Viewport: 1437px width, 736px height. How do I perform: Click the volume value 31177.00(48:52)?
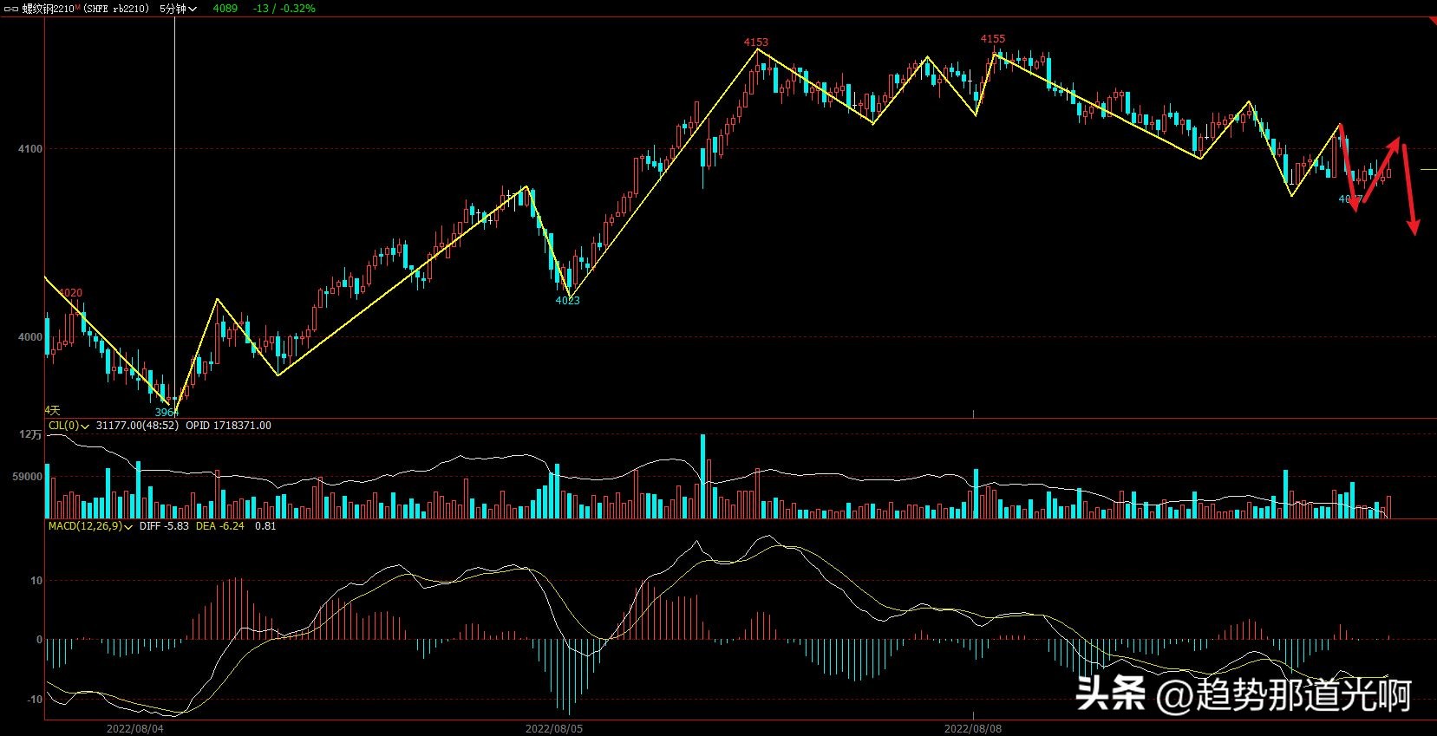click(x=137, y=426)
